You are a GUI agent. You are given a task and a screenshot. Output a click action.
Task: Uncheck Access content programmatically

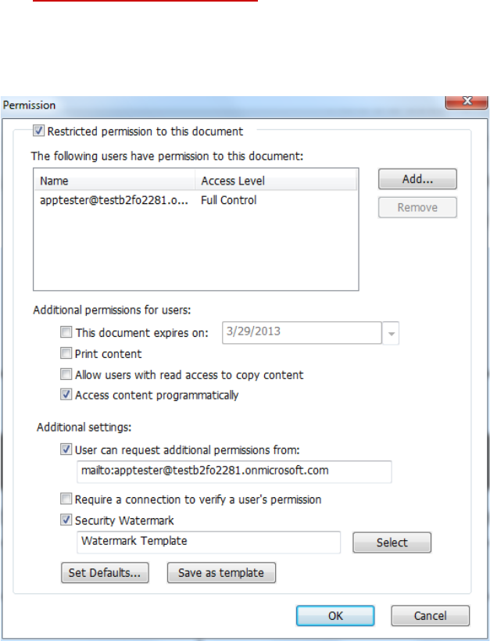click(66, 395)
